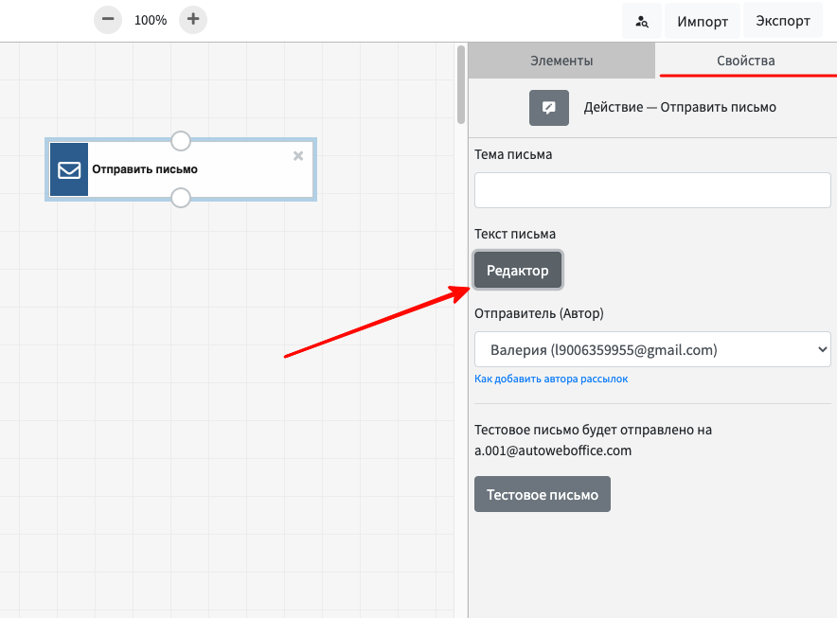
Task: Switch to the Свойства tab
Action: (746, 61)
